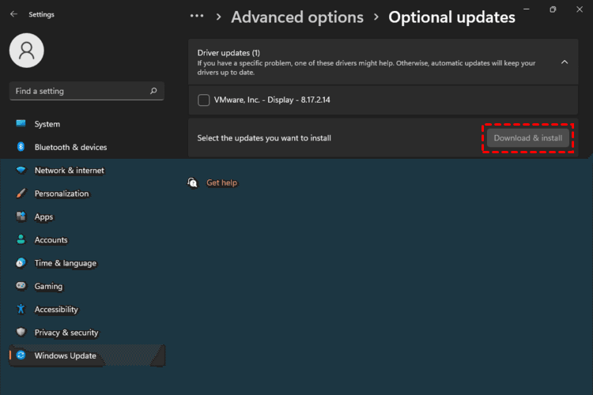Open the Get help link
This screenshot has height=395, width=593.
point(221,182)
